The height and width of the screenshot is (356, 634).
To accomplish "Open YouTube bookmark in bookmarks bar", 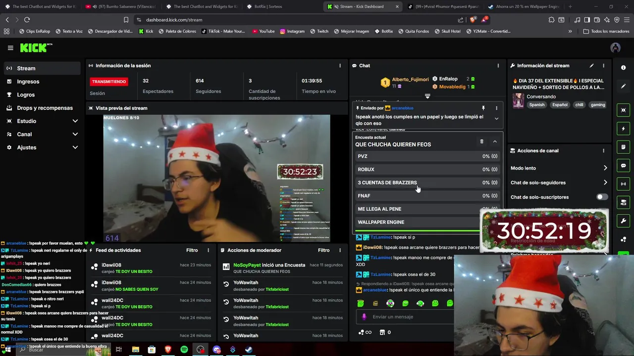I will 263,31.
